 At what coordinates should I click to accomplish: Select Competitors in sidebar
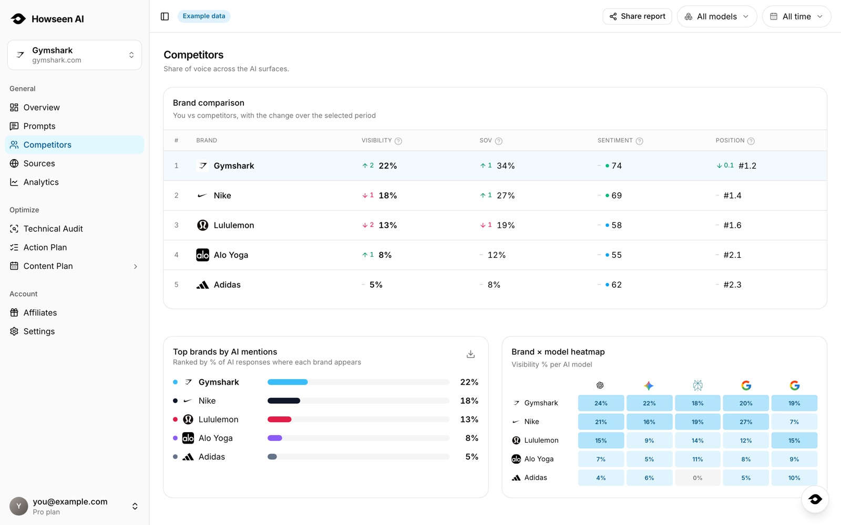tap(75, 145)
